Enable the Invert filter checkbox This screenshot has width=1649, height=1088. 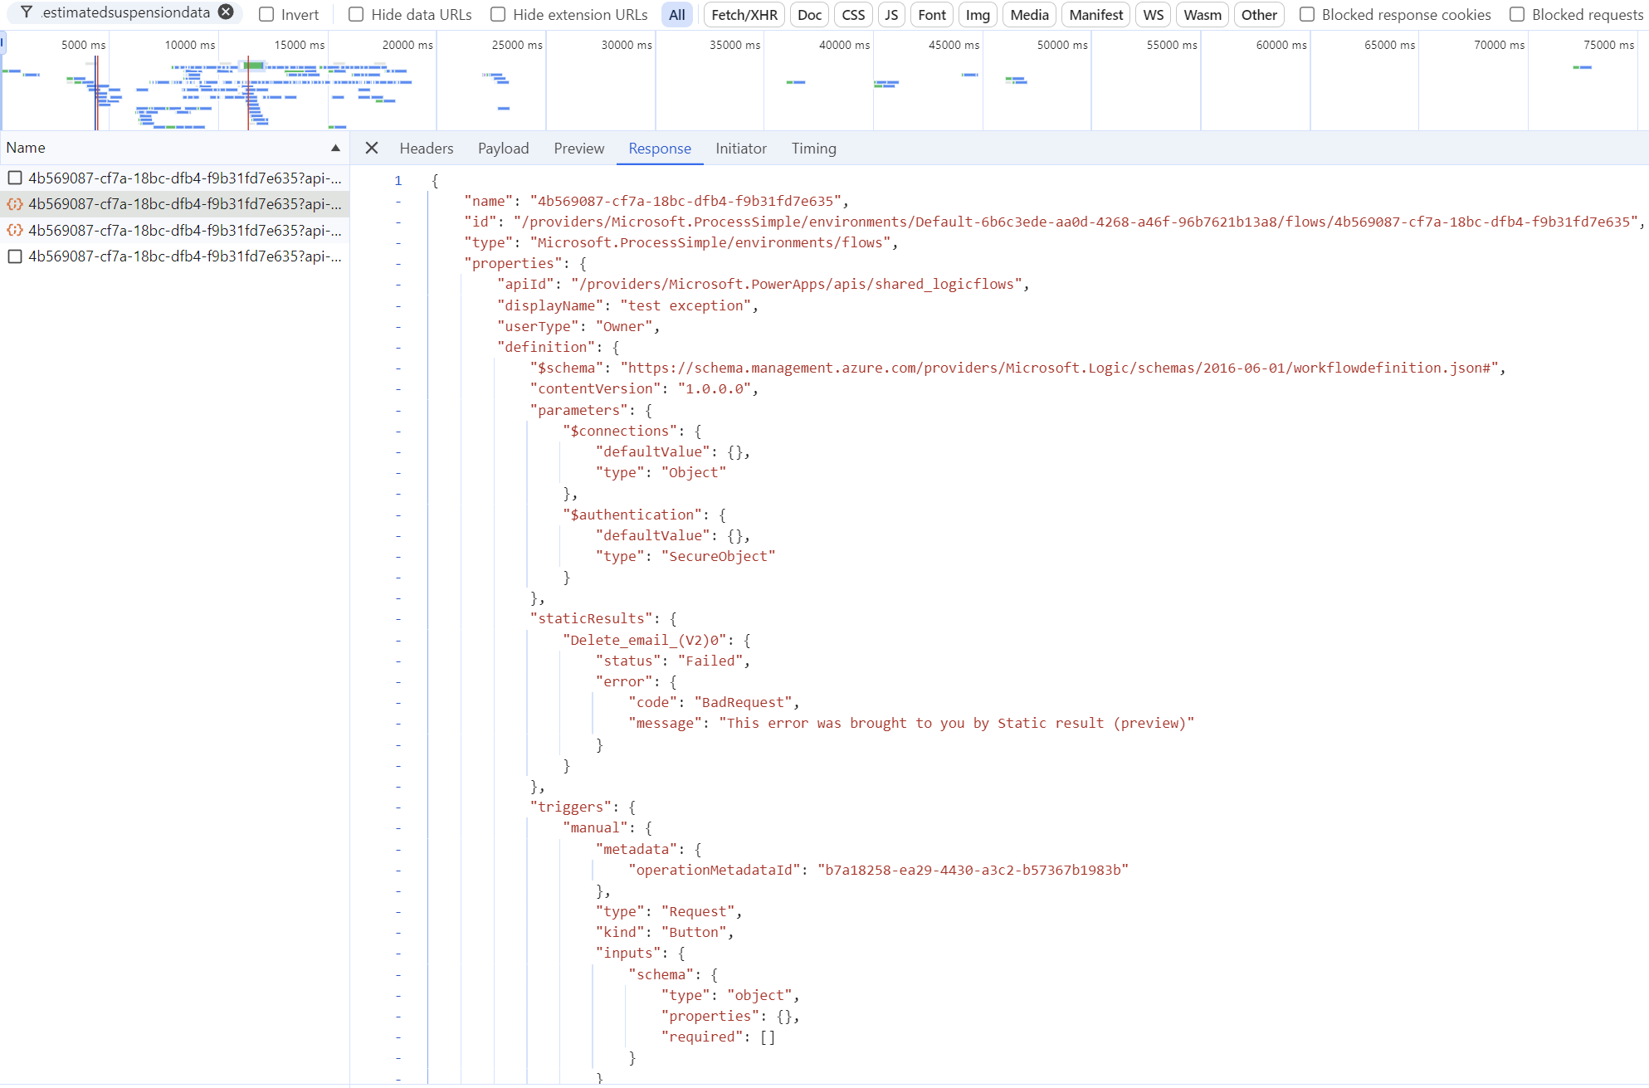pos(266,14)
